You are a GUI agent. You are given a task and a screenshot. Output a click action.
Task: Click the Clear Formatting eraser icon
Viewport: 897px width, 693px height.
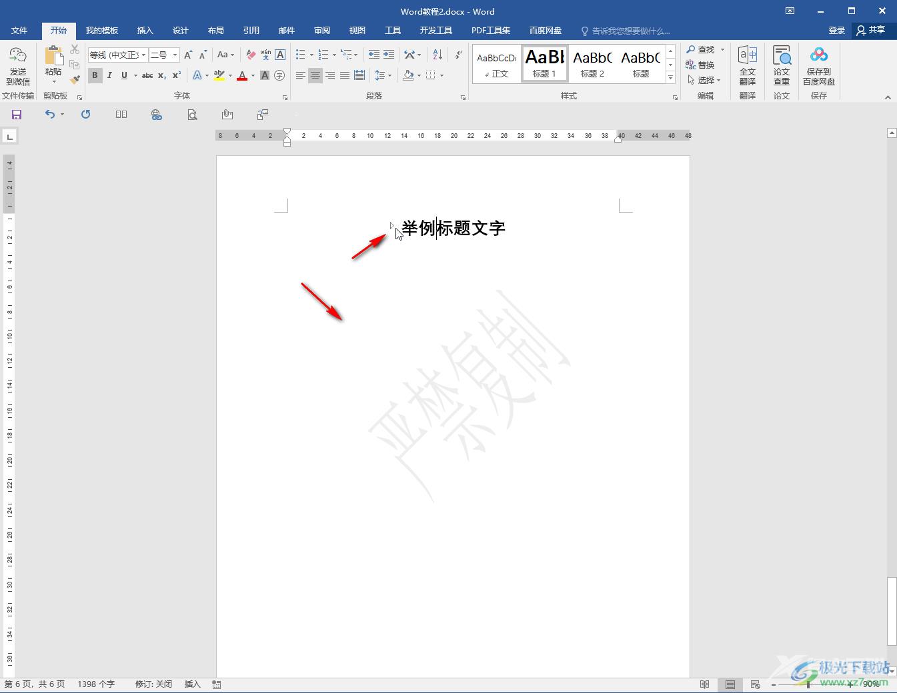pyautogui.click(x=251, y=55)
